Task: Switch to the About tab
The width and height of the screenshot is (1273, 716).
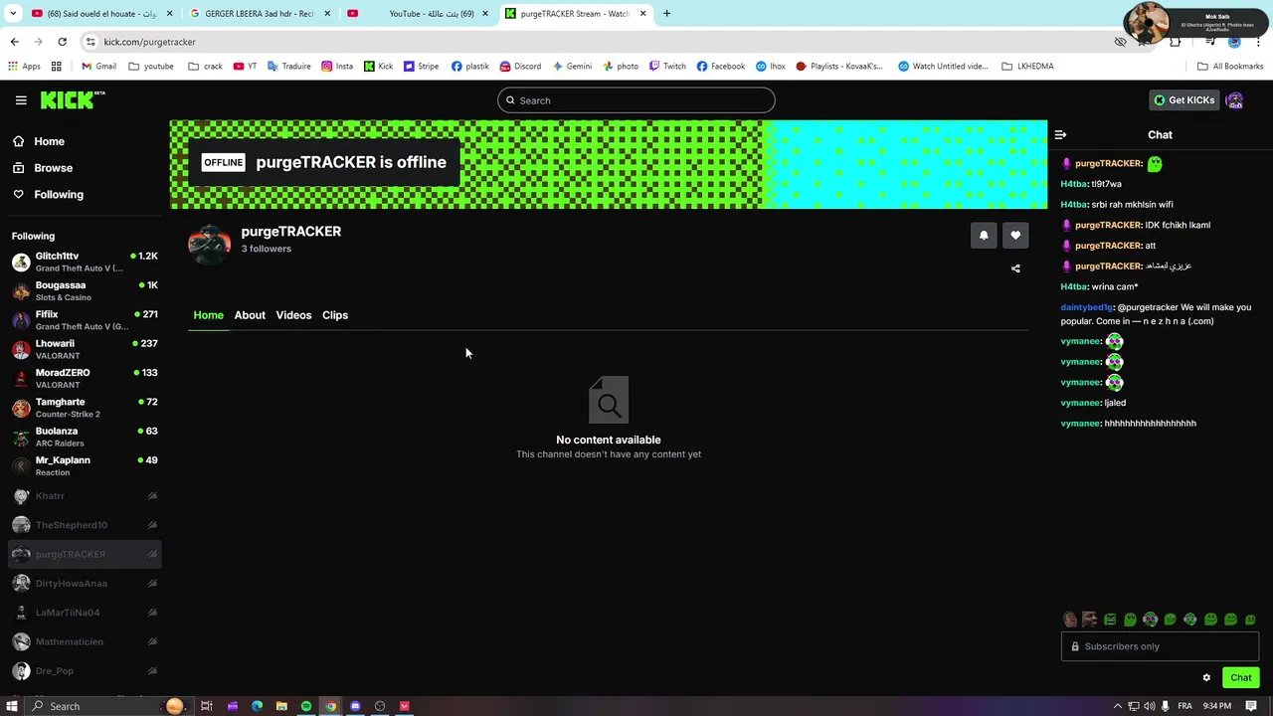Action: (250, 315)
